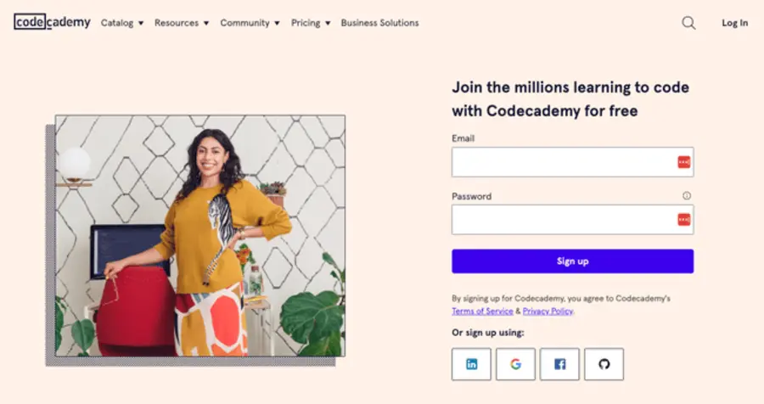
Task: Click the password info icon
Action: [687, 196]
